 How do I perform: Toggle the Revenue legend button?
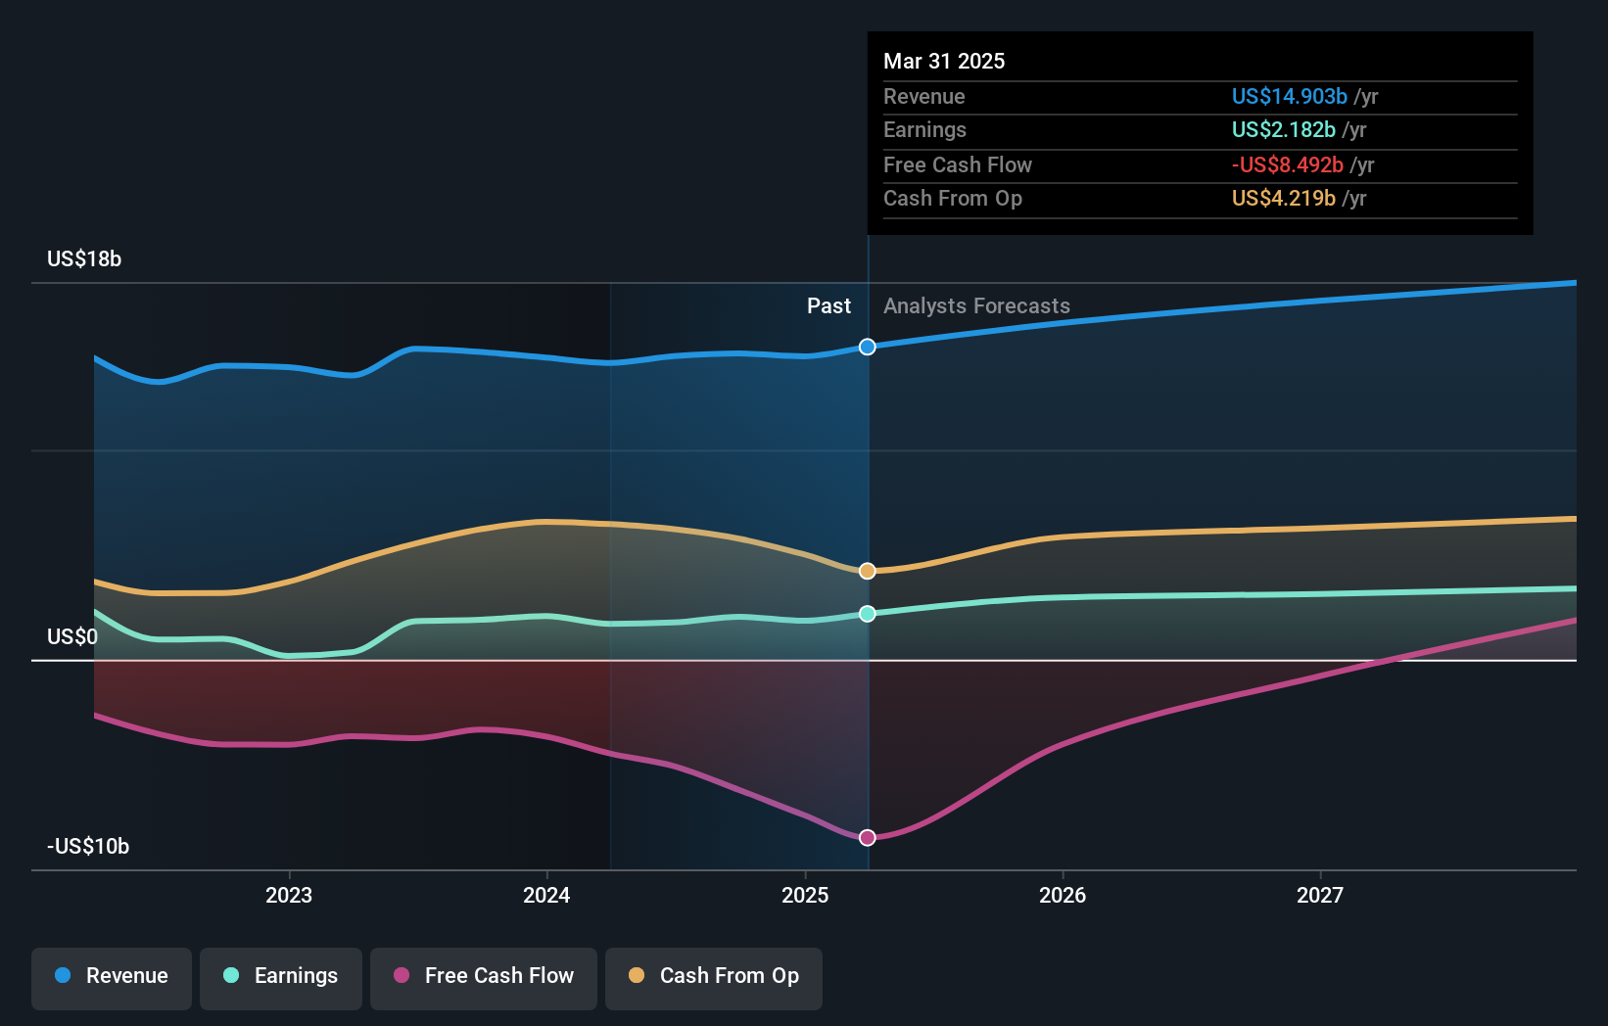point(112,978)
